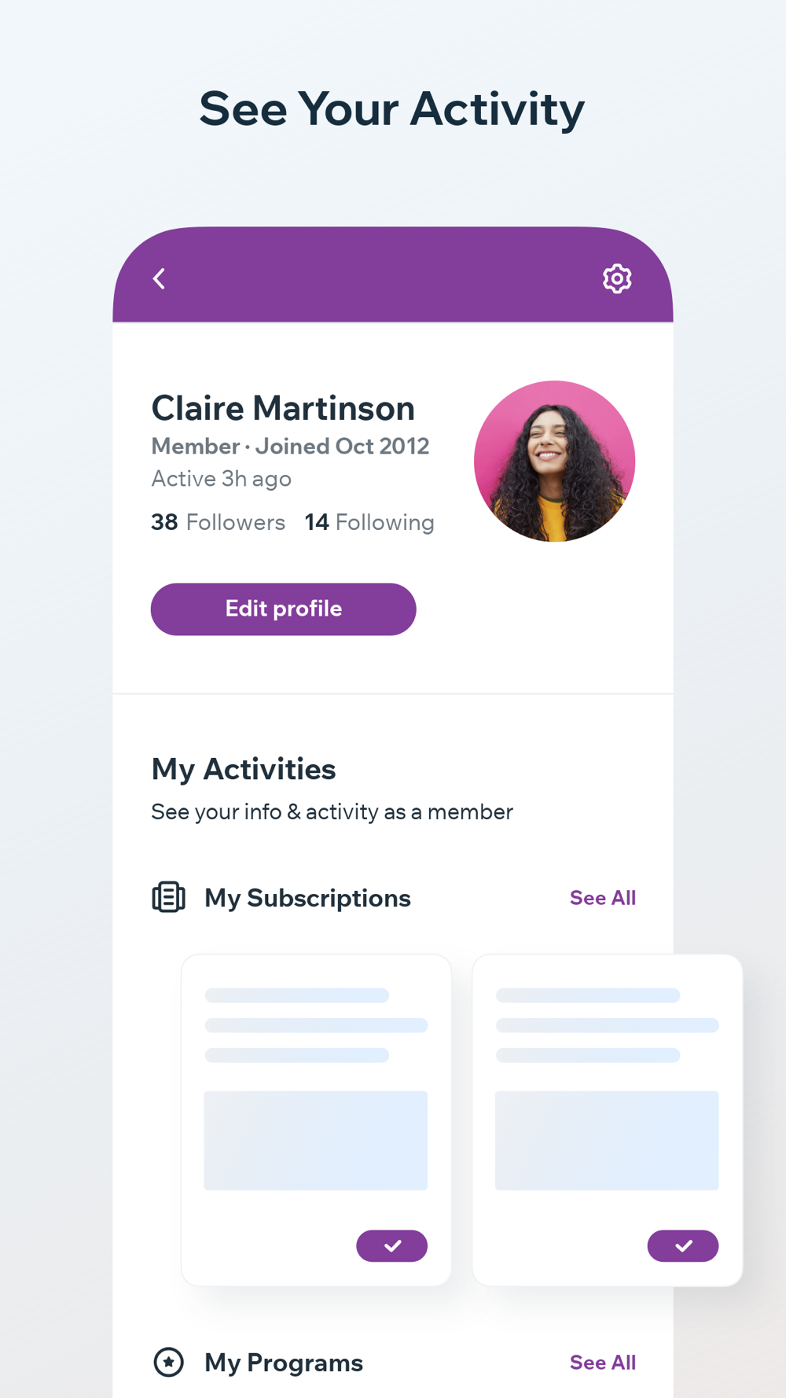Select the My Programs heading
Image resolution: width=786 pixels, height=1398 pixels.
click(284, 1363)
